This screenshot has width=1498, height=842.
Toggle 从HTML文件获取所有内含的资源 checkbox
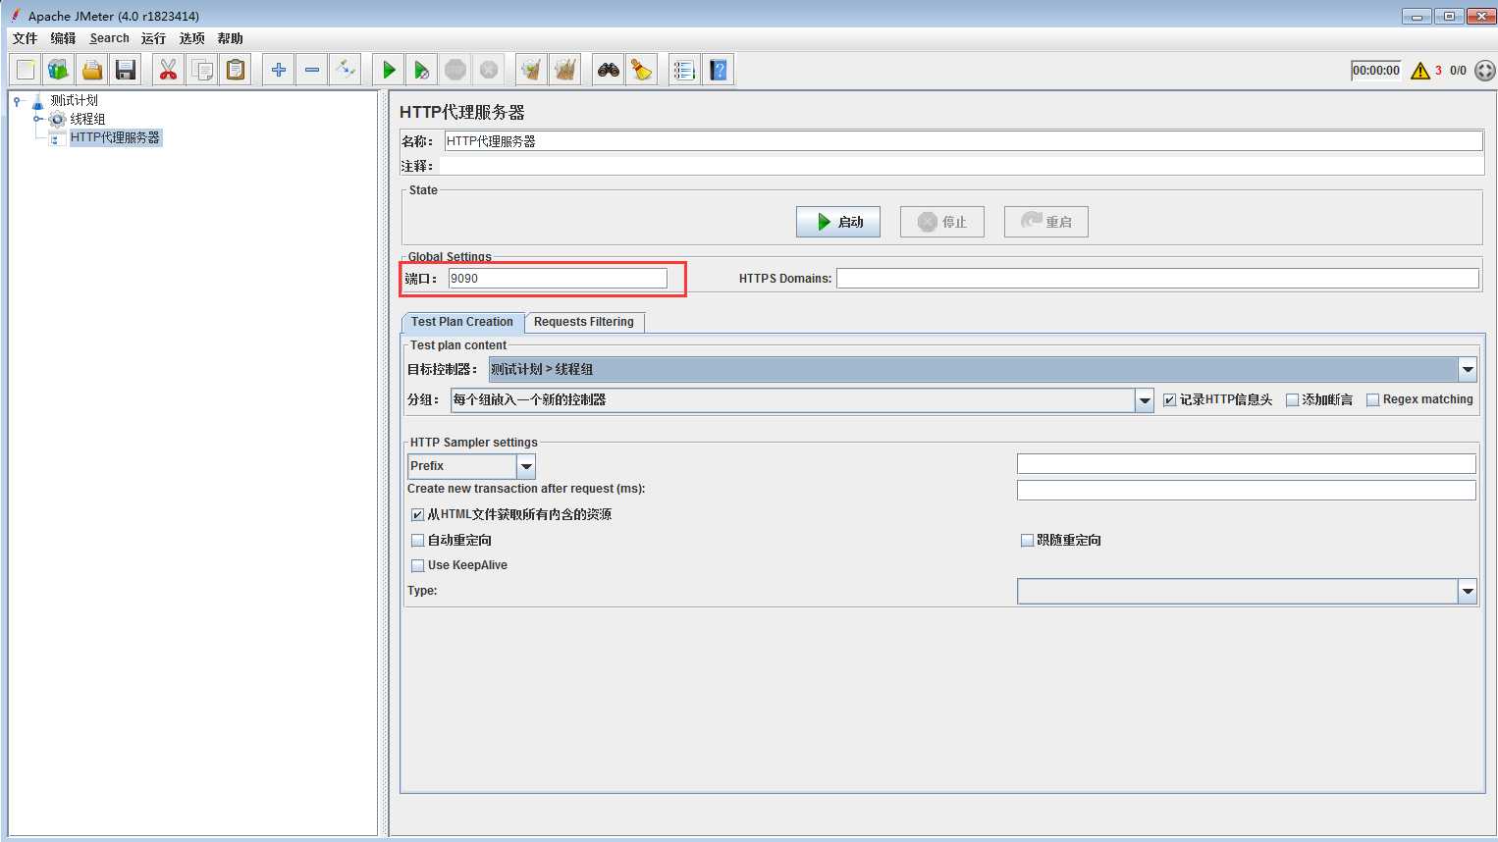[x=418, y=514]
